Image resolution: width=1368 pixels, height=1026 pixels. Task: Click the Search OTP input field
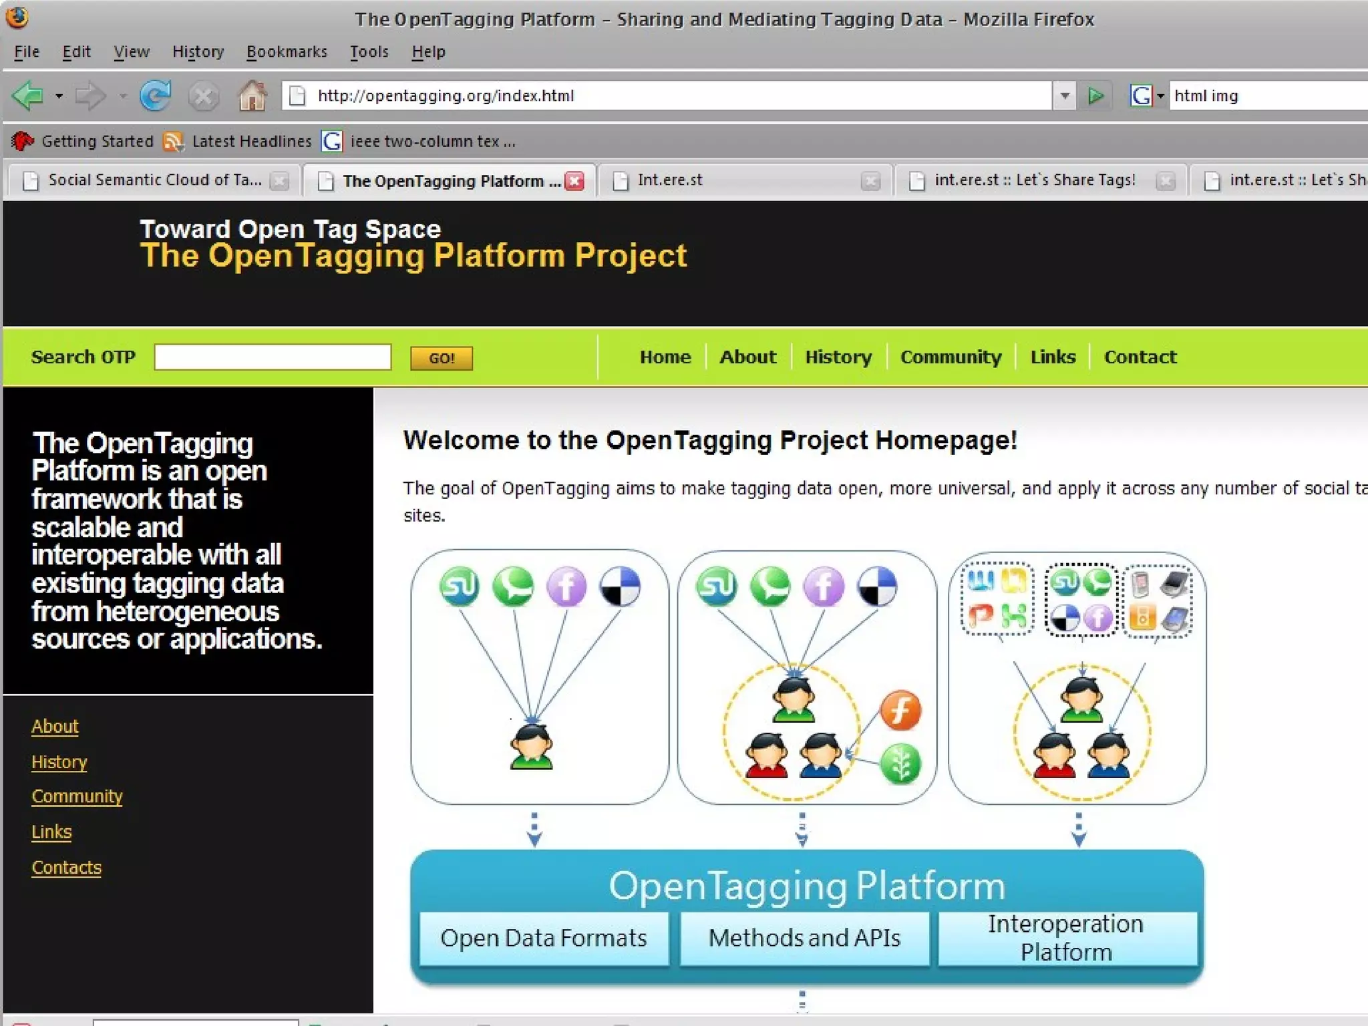click(273, 357)
